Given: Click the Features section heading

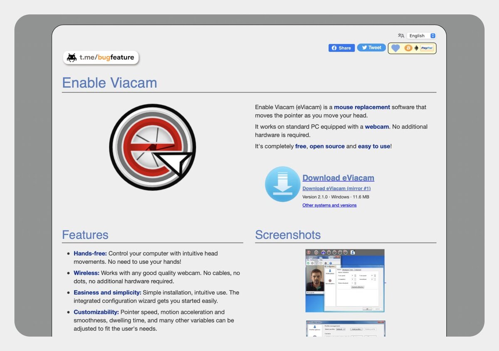Looking at the screenshot, I should coord(85,235).
